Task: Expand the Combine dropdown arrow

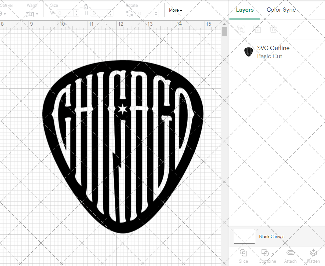Action: click(x=272, y=253)
